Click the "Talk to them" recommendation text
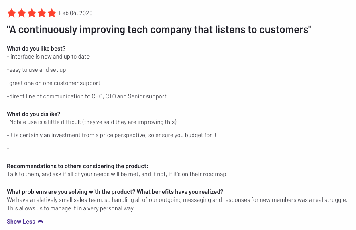Viewport: 356px width, 230px height. [116, 174]
